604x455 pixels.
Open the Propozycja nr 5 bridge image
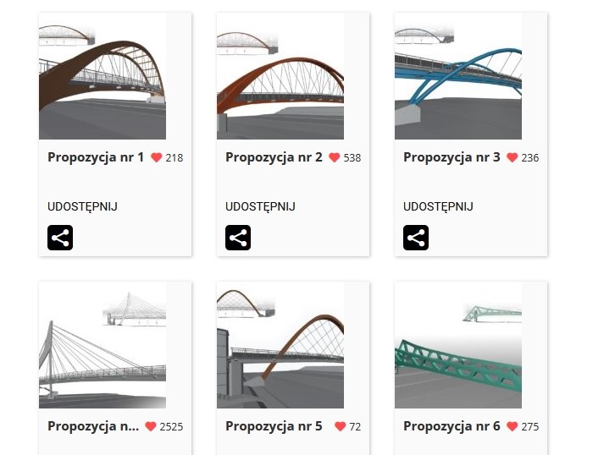[x=280, y=345]
